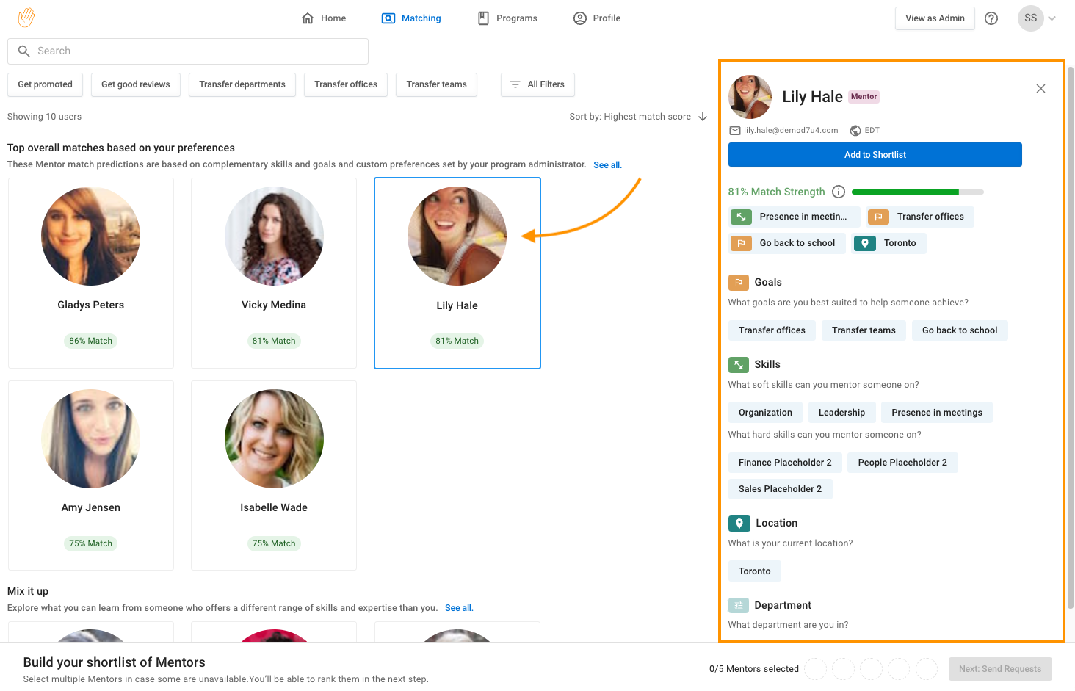Go to the Home tab
The image size is (1075, 691).
324,18
